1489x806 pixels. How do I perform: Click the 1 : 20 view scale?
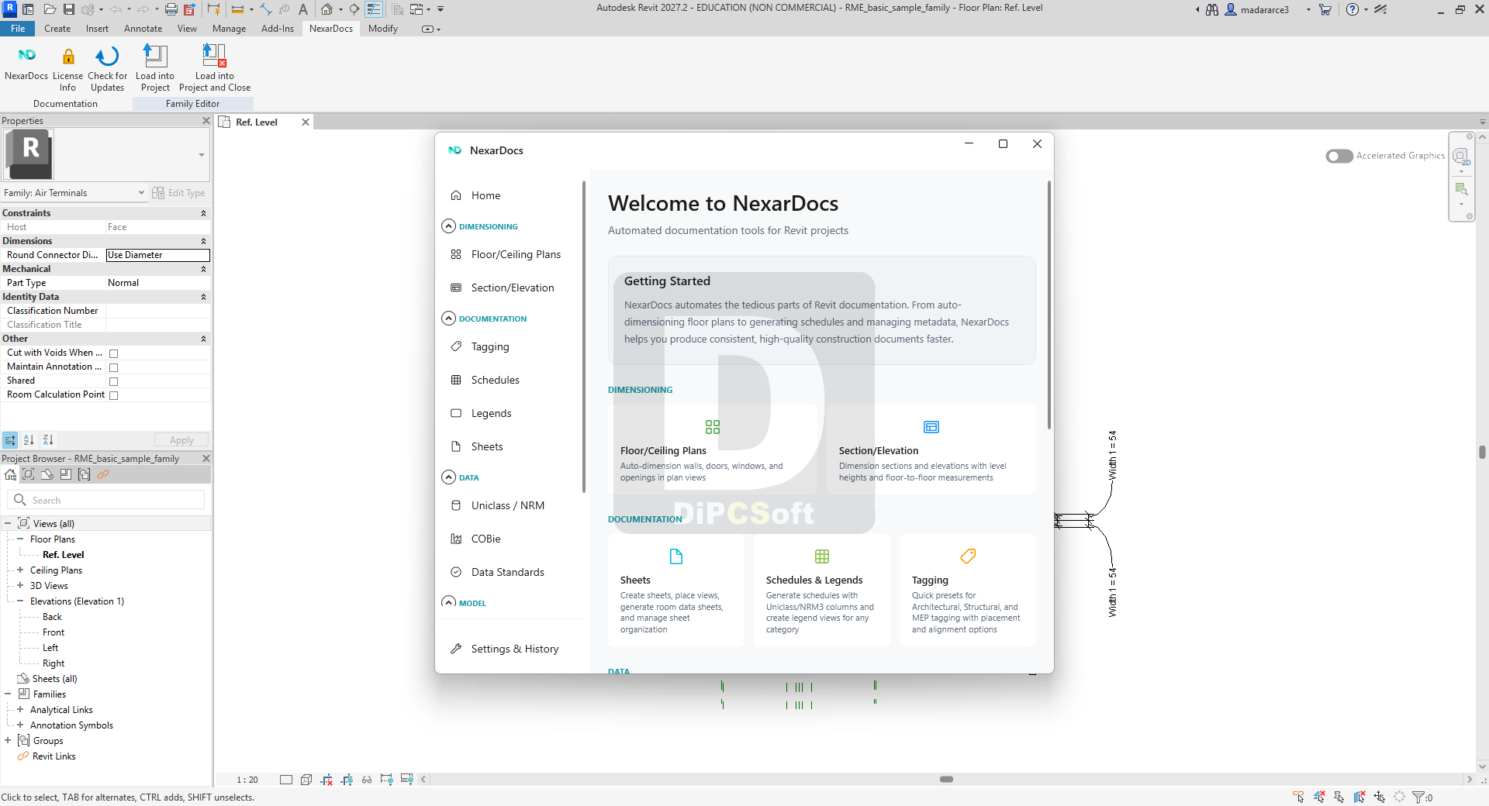tap(247, 780)
